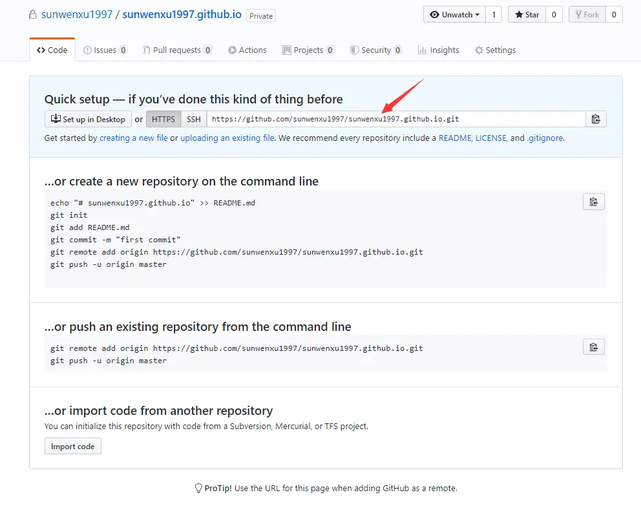This screenshot has height=506, width=641.
Task: Open the Security tab
Action: click(x=376, y=50)
